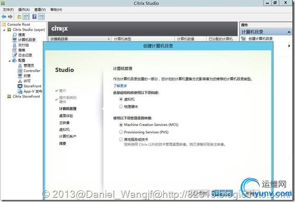Select Machine Creation Services (MCS) option
295x202 pixels.
point(121,124)
